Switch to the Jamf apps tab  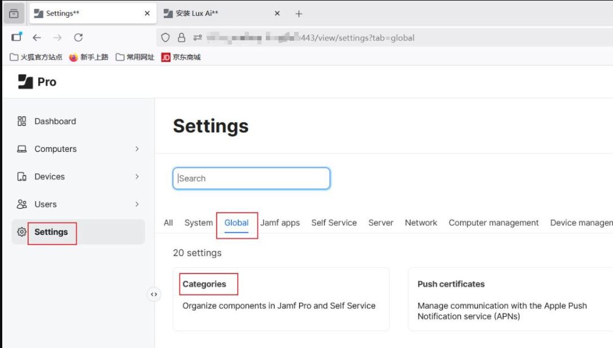pos(280,223)
